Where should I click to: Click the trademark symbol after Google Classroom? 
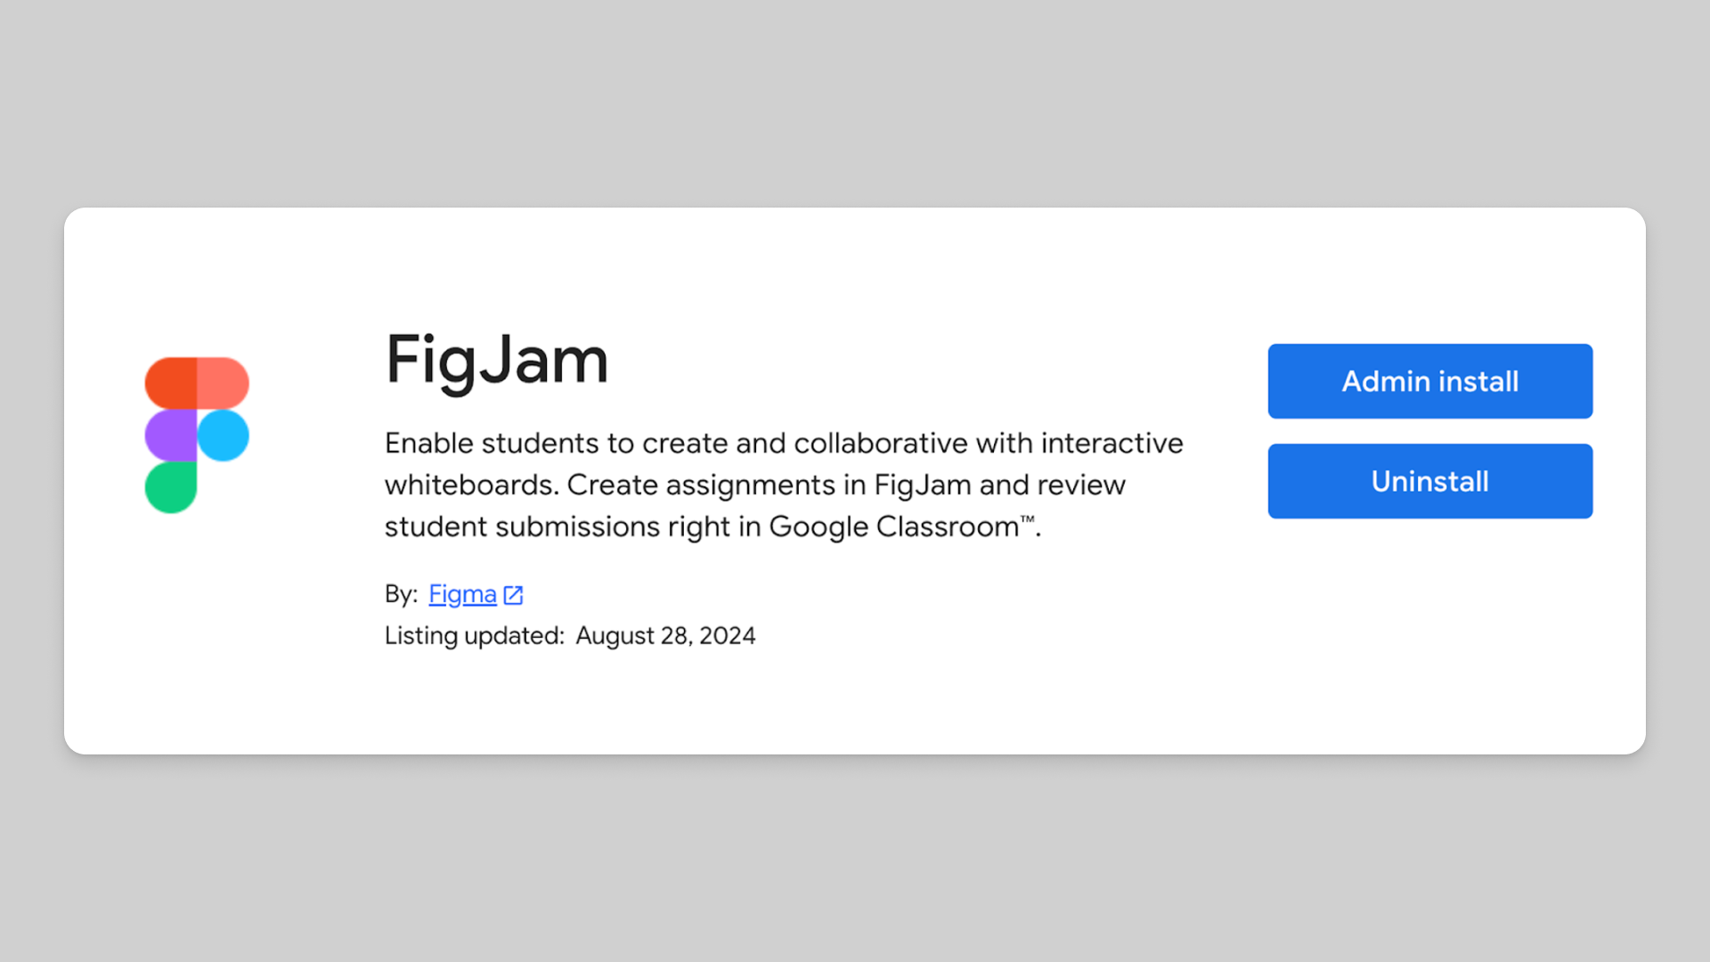coord(1027,519)
